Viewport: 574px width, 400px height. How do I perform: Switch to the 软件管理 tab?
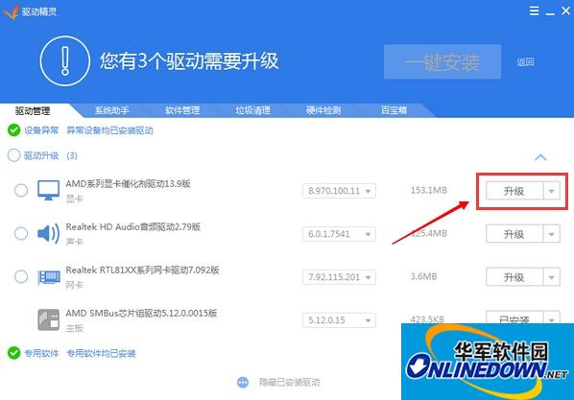pos(182,110)
